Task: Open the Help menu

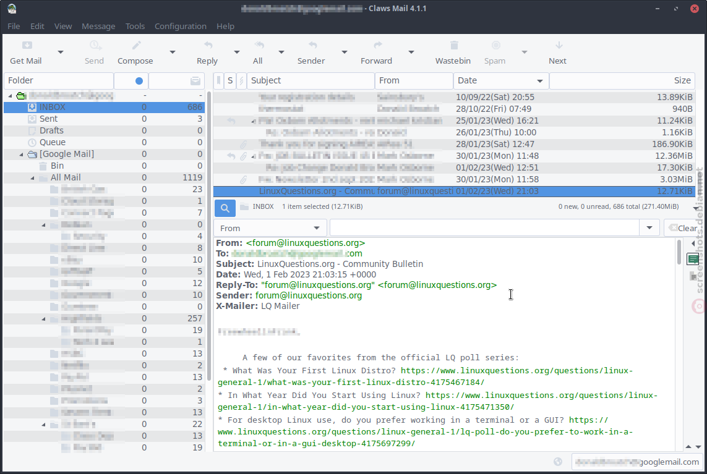Action: [x=225, y=26]
